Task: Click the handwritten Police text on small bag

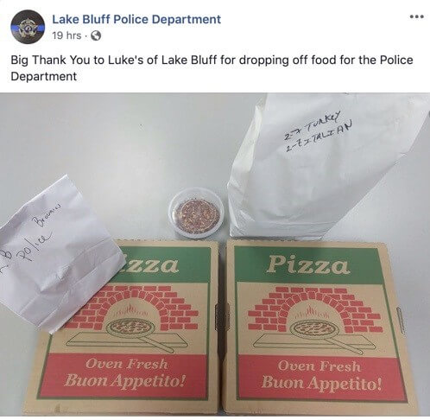Action: [x=35, y=245]
